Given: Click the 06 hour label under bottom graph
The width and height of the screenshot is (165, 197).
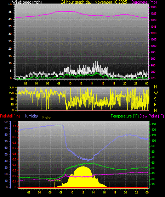Looking at the screenshot, I should click(x=50, y=192).
